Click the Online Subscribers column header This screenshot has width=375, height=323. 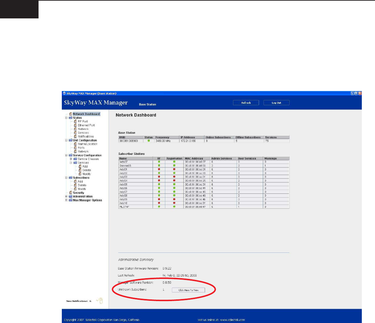(219, 137)
